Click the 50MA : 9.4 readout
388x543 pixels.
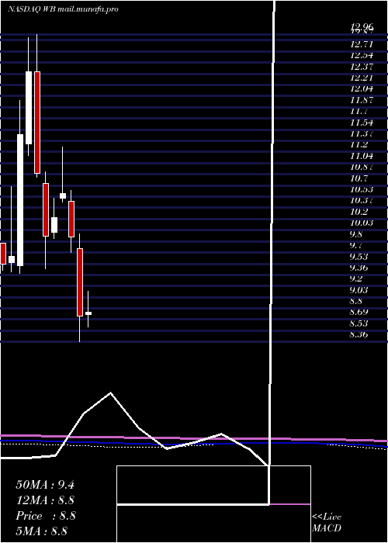[x=45, y=485]
